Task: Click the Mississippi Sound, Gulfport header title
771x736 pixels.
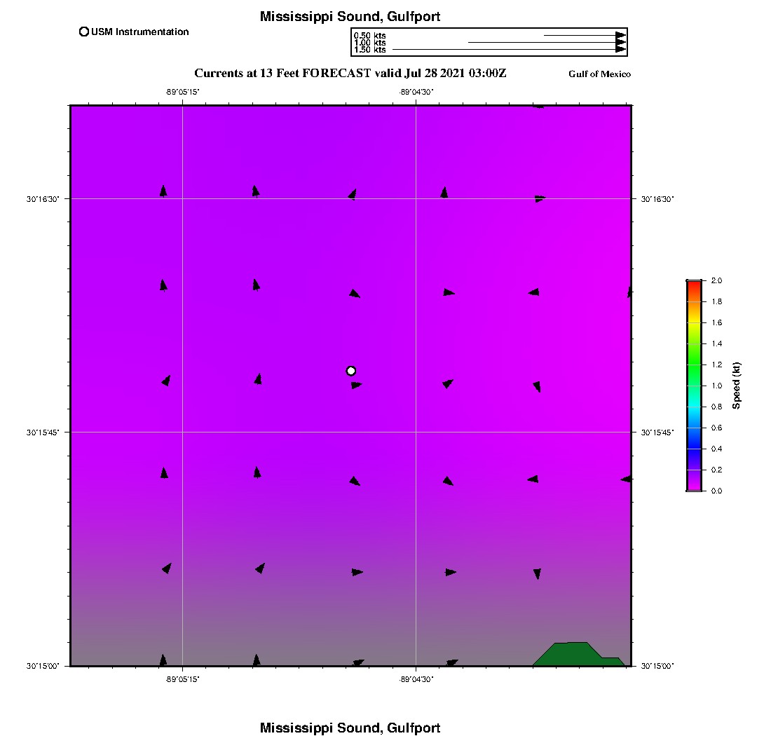Action: pos(350,17)
